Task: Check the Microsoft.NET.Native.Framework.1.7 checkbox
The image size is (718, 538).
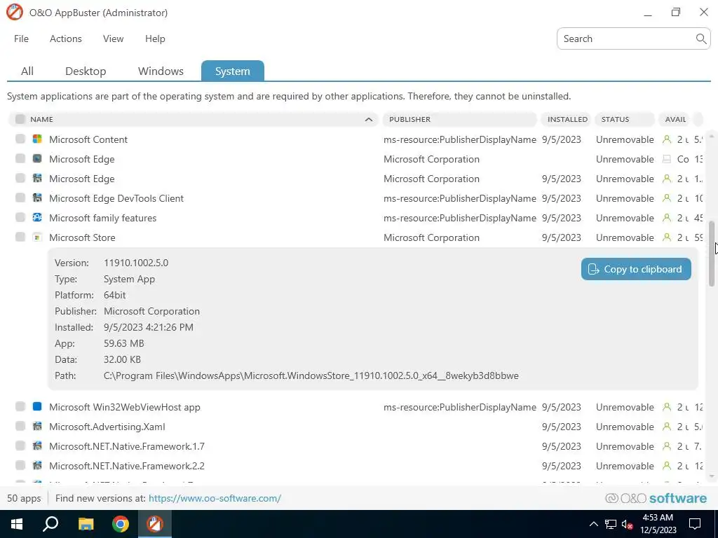Action: [x=20, y=446]
